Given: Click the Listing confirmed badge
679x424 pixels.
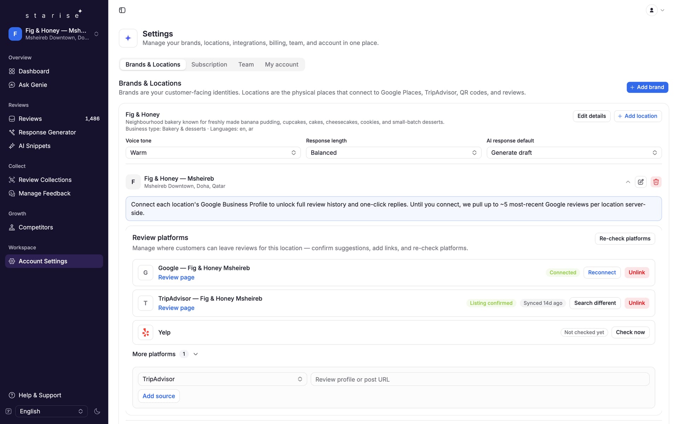Looking at the screenshot, I should (491, 303).
